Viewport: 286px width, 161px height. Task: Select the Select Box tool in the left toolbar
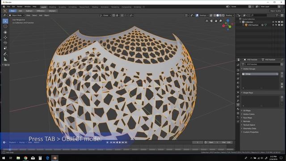coord(5,21)
